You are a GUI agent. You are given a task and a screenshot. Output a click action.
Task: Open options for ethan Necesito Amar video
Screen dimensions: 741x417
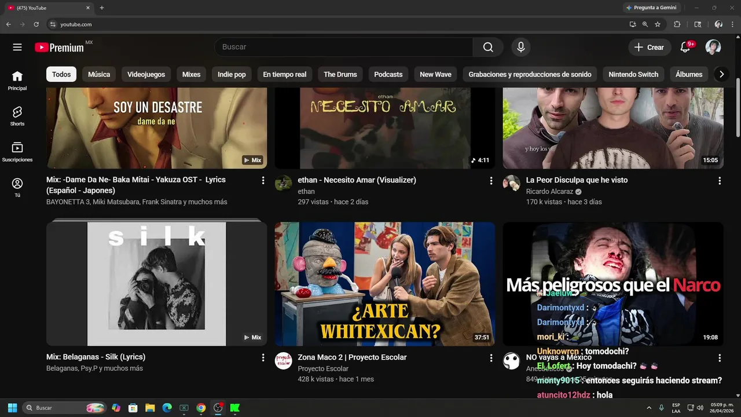tap(491, 181)
